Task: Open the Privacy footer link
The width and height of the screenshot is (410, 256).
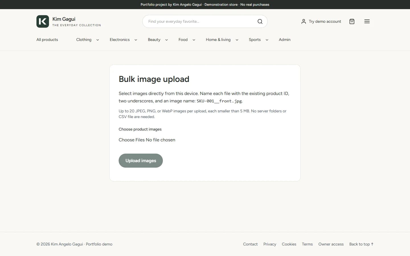Action: coord(270,244)
